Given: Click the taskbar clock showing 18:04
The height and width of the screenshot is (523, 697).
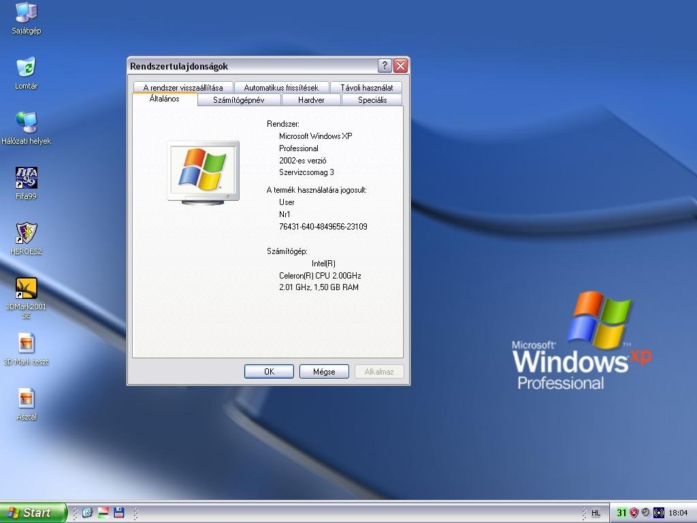Looking at the screenshot, I should click(678, 513).
